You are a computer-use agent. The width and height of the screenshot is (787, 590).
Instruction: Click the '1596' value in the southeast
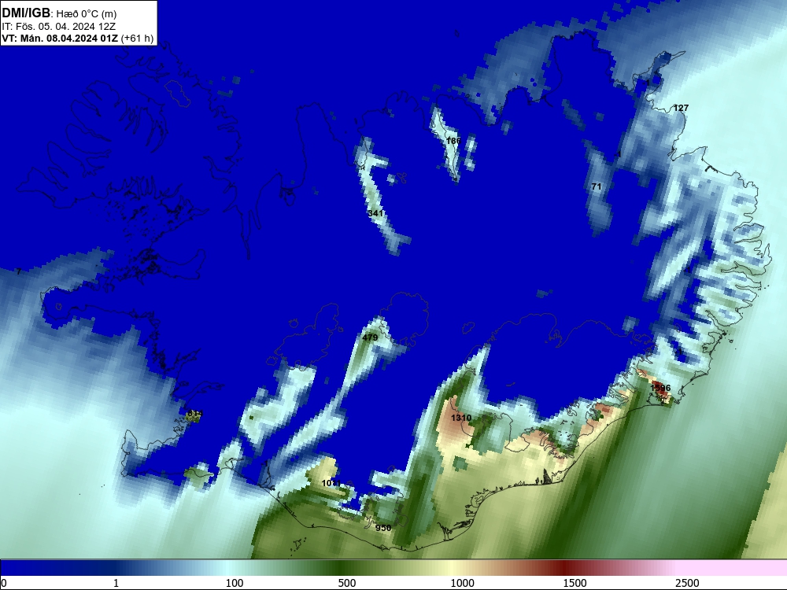(660, 388)
